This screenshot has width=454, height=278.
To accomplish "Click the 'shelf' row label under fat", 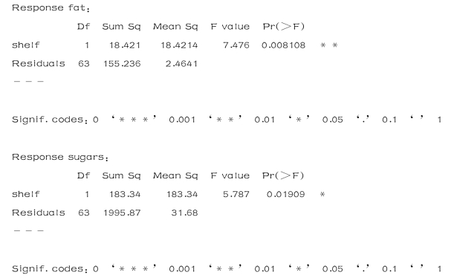I will [x=26, y=45].
